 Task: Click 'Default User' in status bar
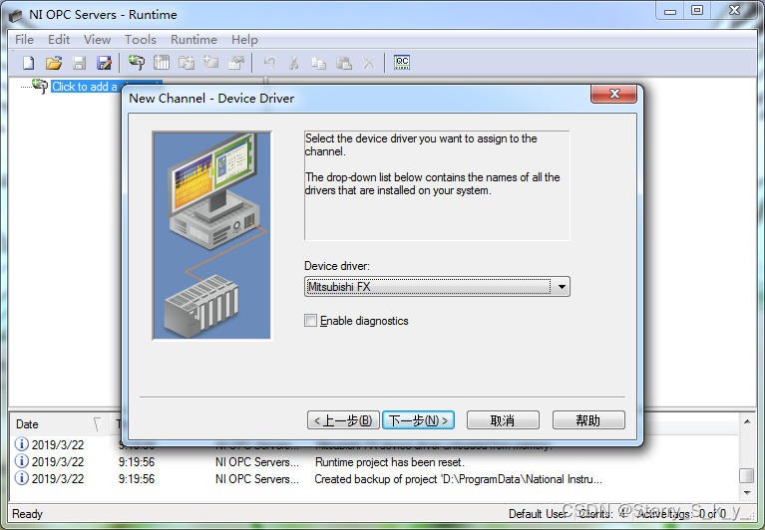click(538, 514)
